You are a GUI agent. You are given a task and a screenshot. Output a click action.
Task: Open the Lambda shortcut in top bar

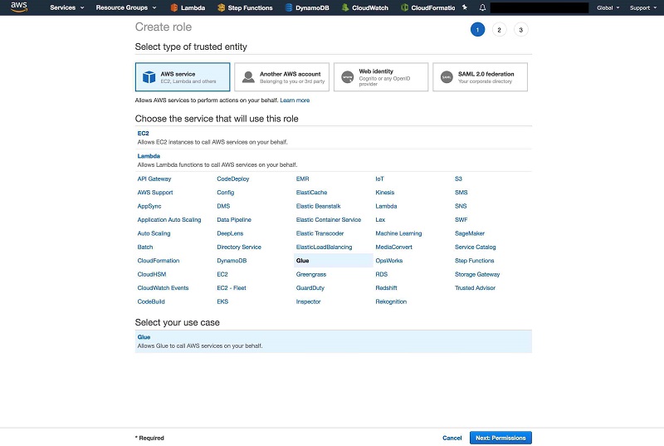[x=188, y=7]
